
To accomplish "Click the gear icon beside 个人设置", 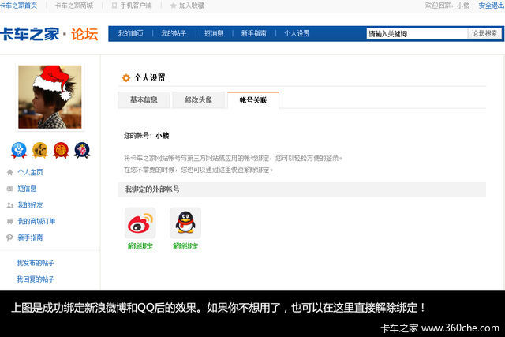I will point(125,78).
